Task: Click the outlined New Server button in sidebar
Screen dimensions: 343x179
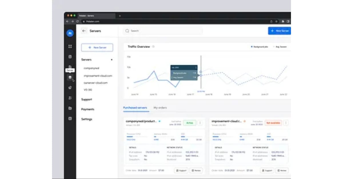Action: click(x=97, y=48)
